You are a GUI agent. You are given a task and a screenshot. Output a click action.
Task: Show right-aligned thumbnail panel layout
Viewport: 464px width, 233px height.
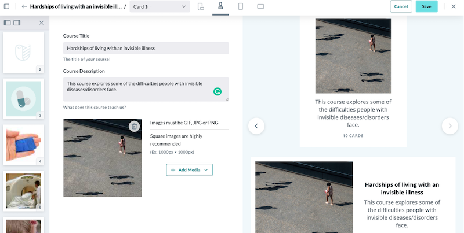click(x=17, y=23)
